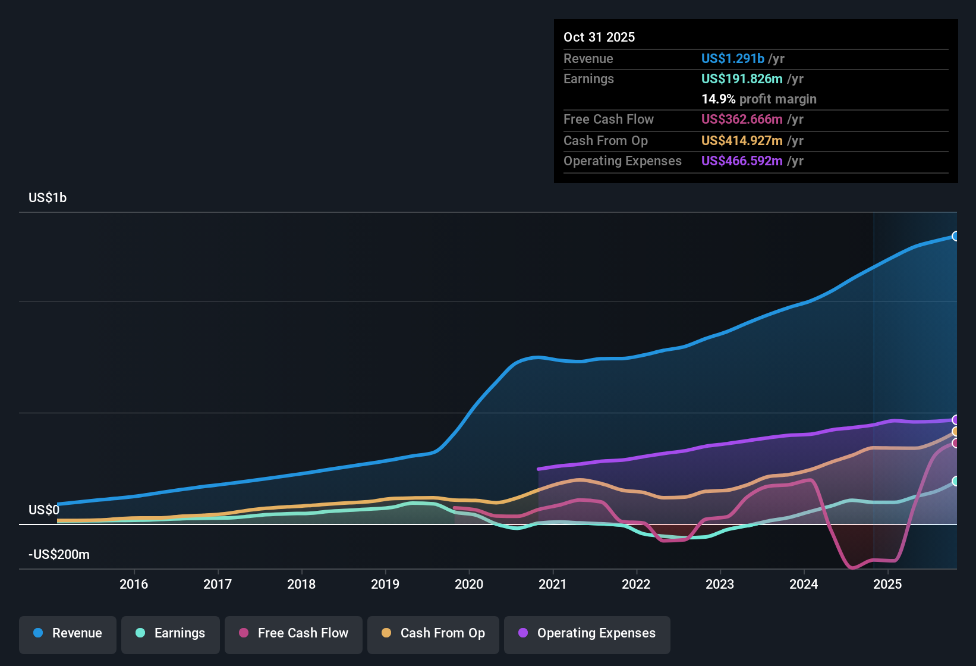The image size is (976, 666).
Task: Click the blue Revenue legend dot
Action: (x=37, y=633)
